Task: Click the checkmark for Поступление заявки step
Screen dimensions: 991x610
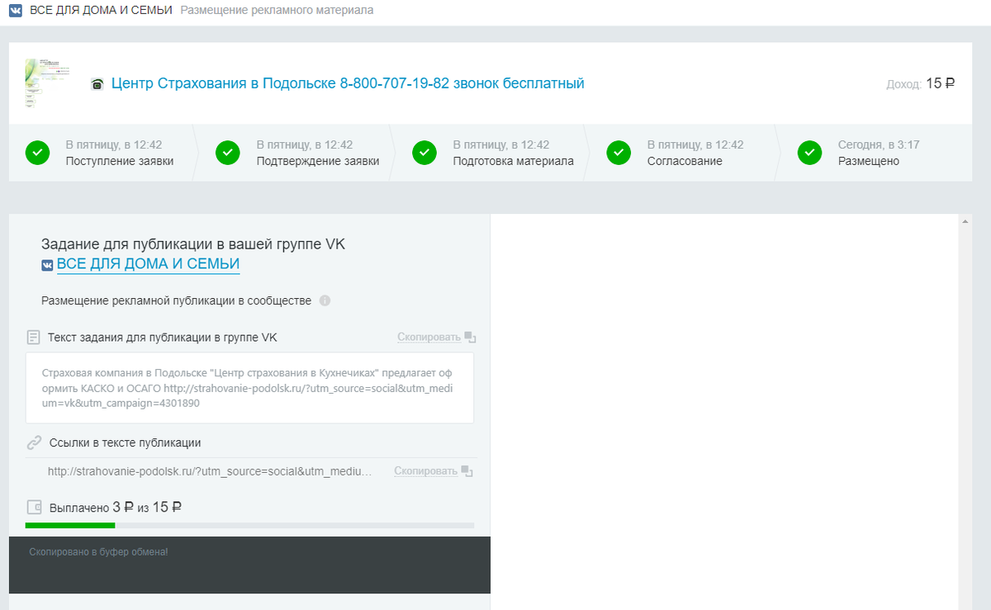Action: click(37, 153)
